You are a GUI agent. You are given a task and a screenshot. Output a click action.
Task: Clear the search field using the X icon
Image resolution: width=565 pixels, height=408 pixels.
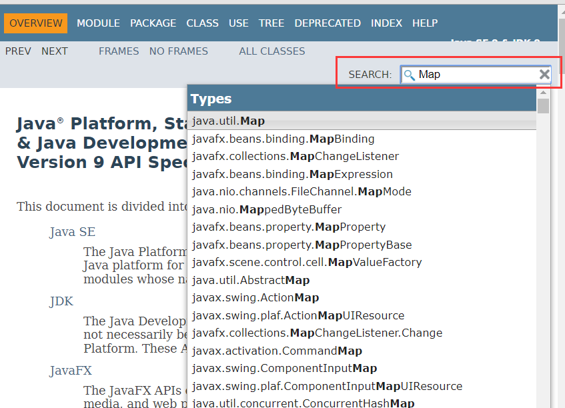pyautogui.click(x=545, y=75)
